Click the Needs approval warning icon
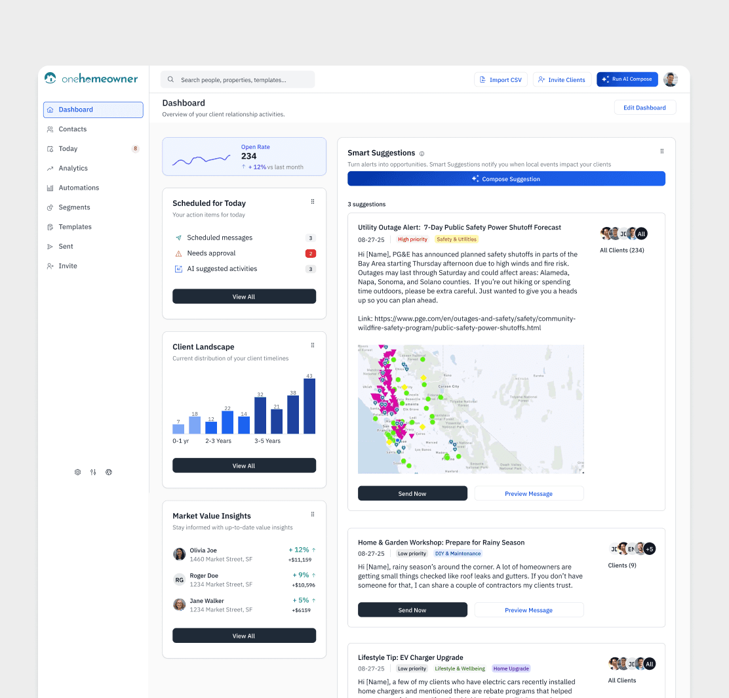The height and width of the screenshot is (698, 729). point(178,254)
